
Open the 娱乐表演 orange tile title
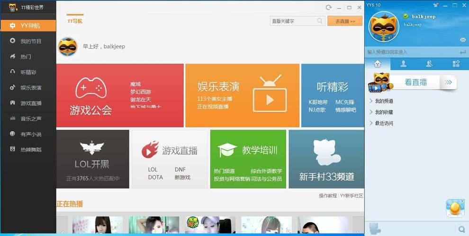coord(218,86)
